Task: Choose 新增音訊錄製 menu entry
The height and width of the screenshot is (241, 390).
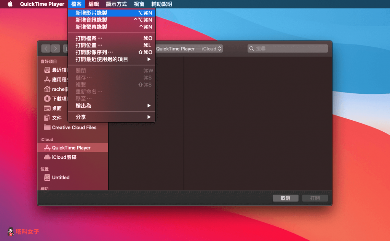Action: 112,20
